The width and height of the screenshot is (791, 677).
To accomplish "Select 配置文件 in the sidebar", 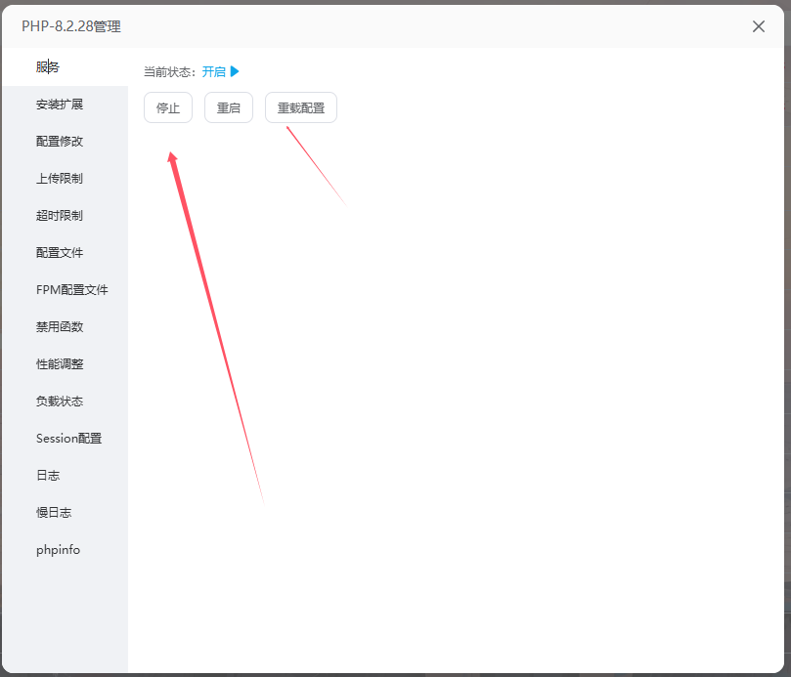I will click(x=60, y=253).
